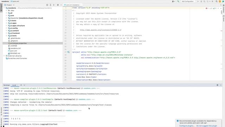The height and width of the screenshot is (127, 225).
Task: Click newdemo breadcrumb in title bar
Action: pyautogui.click(x=5, y=1)
